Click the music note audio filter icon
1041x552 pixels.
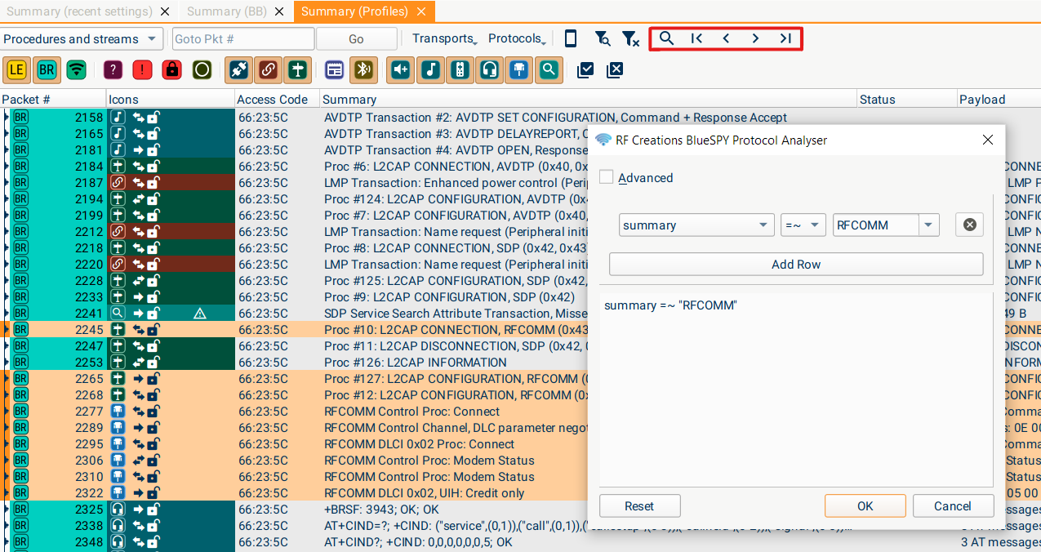(x=430, y=70)
